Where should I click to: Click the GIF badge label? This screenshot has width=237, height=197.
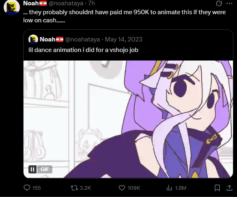45,169
